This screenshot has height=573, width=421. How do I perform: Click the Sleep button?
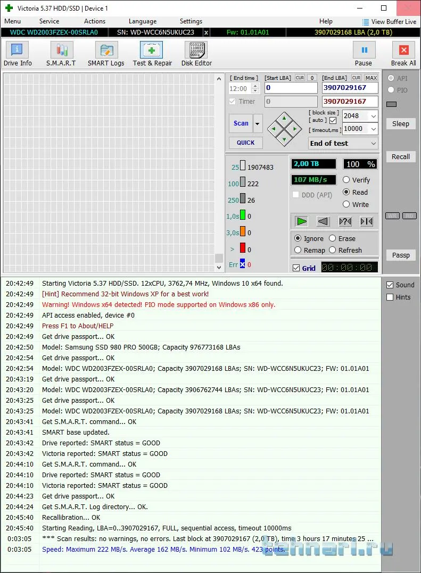point(401,123)
